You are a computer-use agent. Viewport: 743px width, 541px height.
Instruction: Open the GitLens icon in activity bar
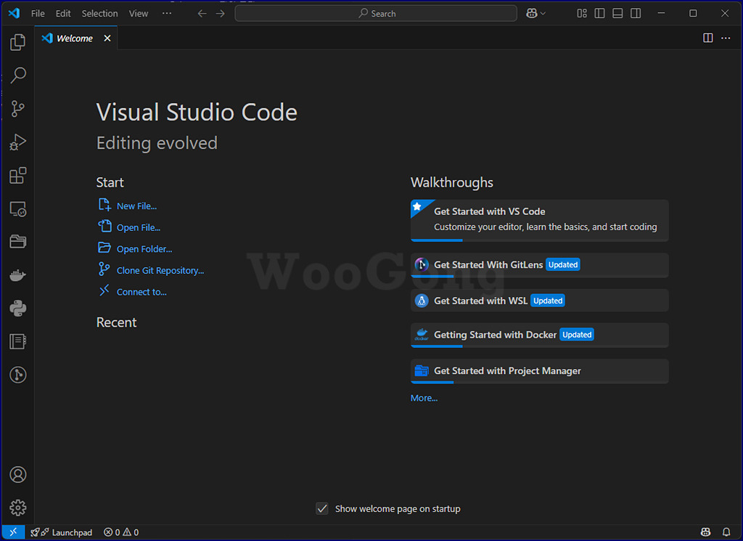17,375
